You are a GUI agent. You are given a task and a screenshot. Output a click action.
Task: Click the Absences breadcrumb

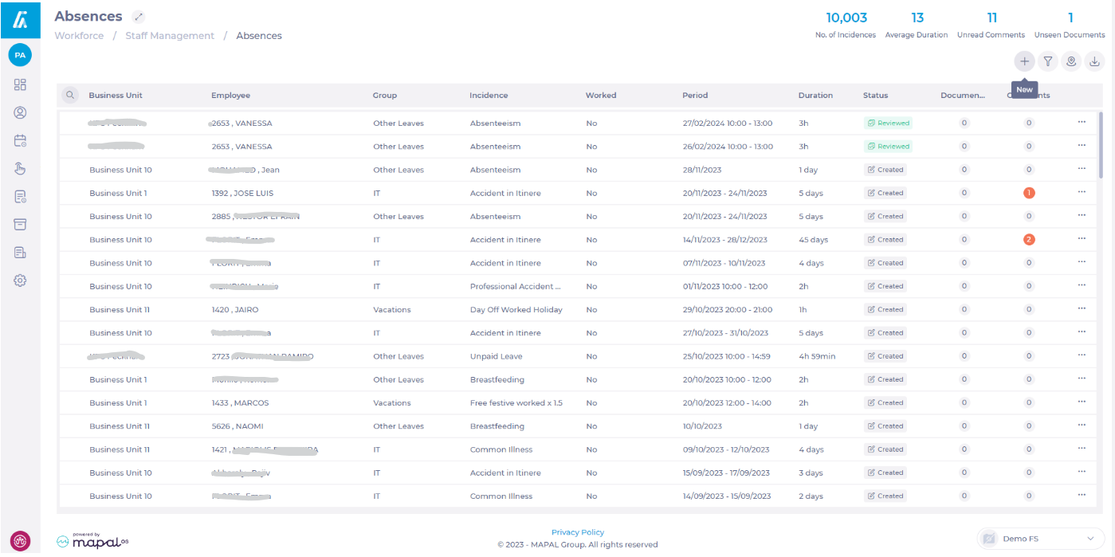[259, 36]
